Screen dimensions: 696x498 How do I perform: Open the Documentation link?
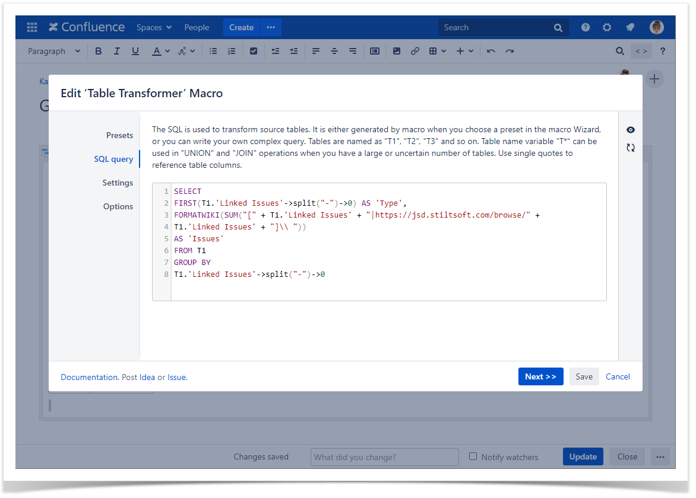tap(89, 377)
